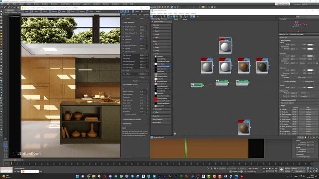This screenshot has width=319, height=179.
Task: Expand the Sample Slots group in browser
Action: pyautogui.click(x=161, y=123)
